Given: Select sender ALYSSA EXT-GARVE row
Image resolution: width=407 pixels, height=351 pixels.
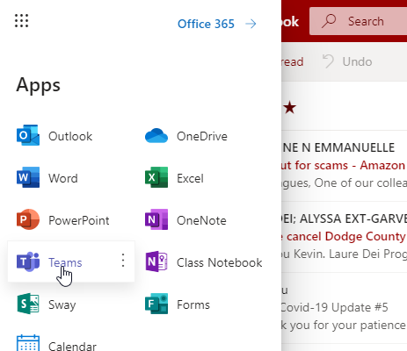Looking at the screenshot, I should (344, 218).
